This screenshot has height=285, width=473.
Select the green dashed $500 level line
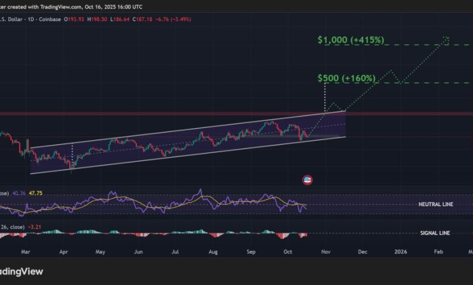pyautogui.click(x=424, y=82)
